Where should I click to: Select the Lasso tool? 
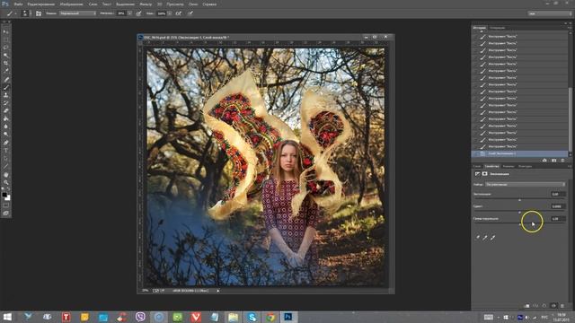[6, 48]
